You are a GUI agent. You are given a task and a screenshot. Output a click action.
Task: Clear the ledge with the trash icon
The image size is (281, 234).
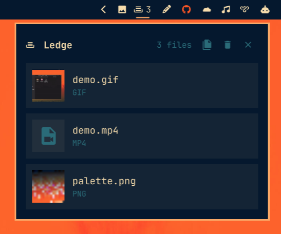pos(228,45)
